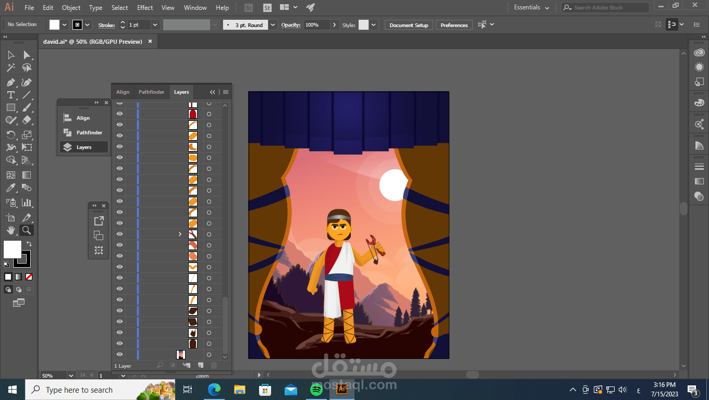Open the stroke weight dropdown

(x=155, y=25)
